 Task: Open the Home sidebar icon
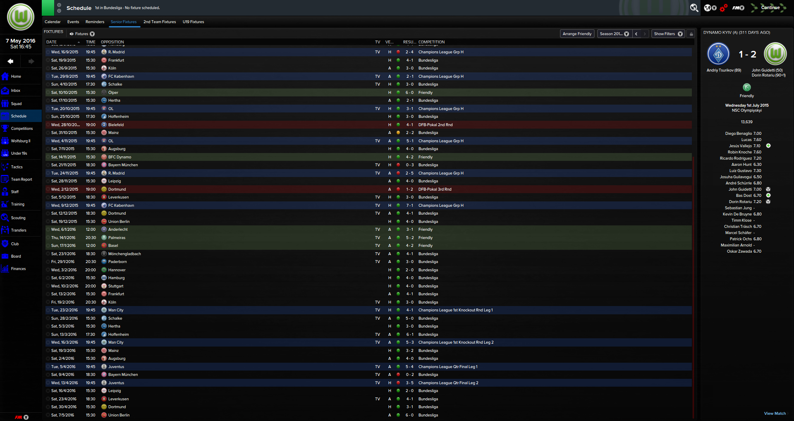coord(5,77)
